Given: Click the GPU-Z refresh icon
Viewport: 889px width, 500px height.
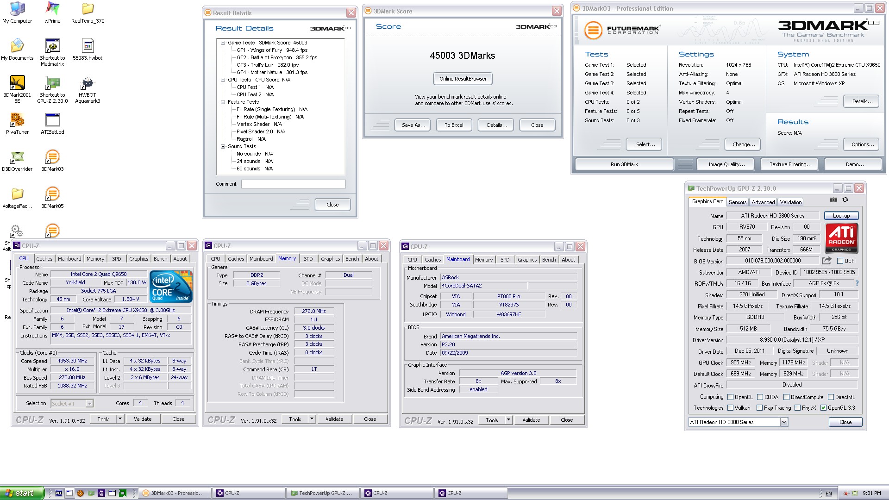Looking at the screenshot, I should [x=845, y=200].
